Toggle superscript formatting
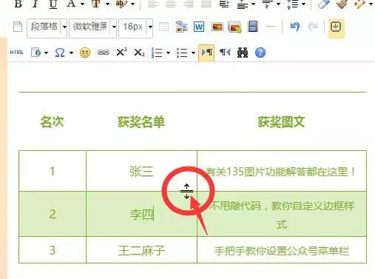 click(x=121, y=53)
